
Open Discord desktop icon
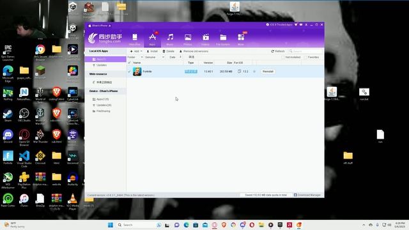coord(8,136)
